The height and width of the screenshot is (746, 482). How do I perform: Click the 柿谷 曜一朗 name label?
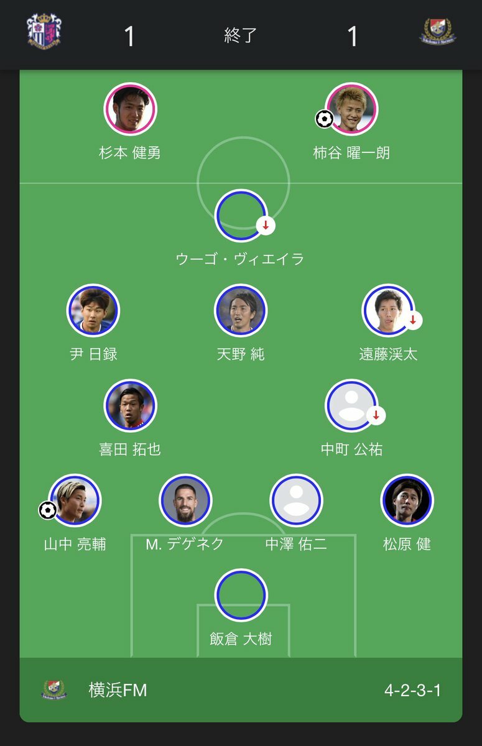point(351,153)
